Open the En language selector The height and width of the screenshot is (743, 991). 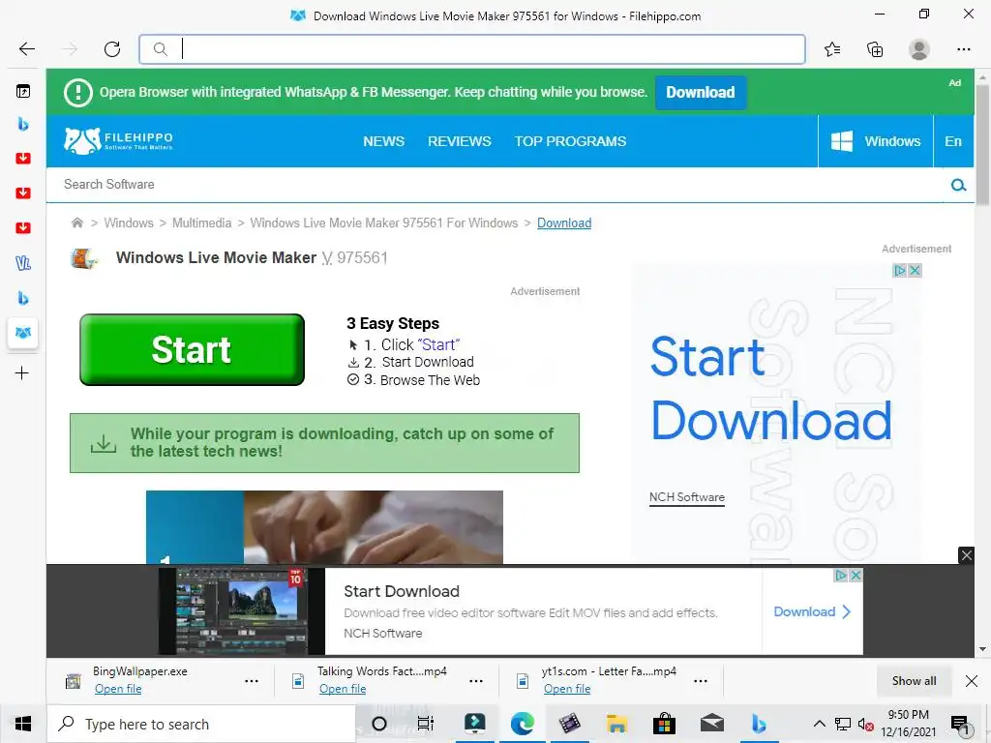point(953,141)
